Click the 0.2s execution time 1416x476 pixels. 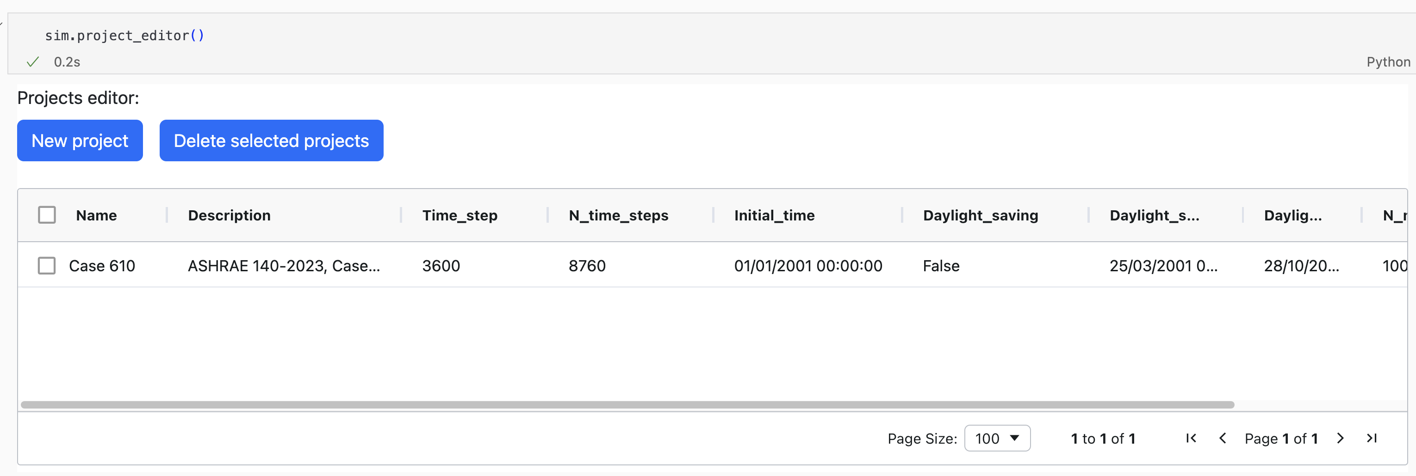(x=67, y=61)
